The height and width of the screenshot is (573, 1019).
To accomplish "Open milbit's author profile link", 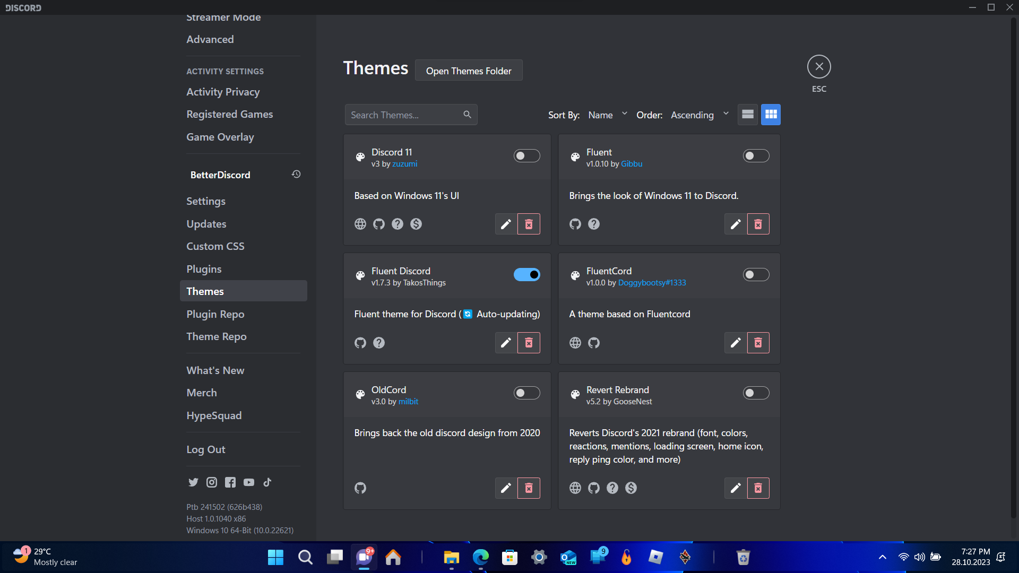I will coord(408,402).
